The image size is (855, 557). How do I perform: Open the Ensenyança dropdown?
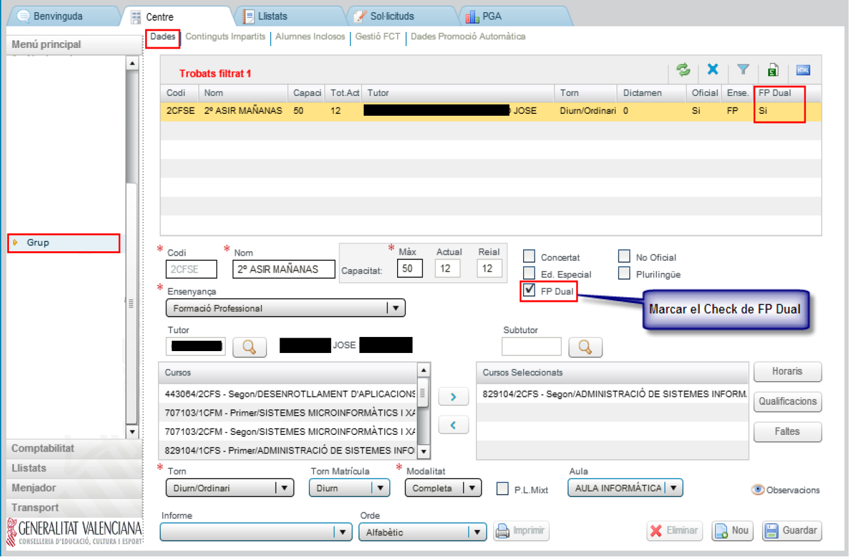285,308
